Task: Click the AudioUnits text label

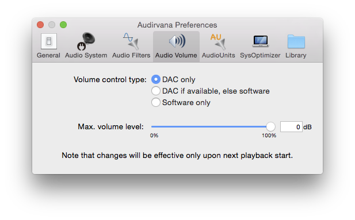Action: pyautogui.click(x=218, y=55)
